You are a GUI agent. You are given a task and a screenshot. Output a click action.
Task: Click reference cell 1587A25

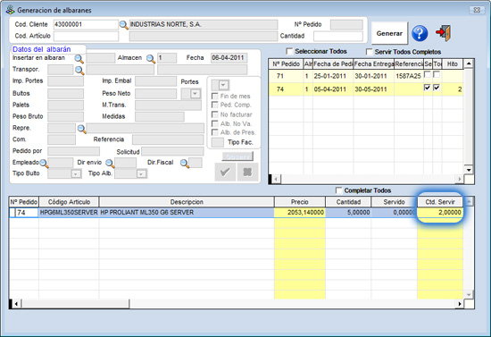tap(409, 76)
